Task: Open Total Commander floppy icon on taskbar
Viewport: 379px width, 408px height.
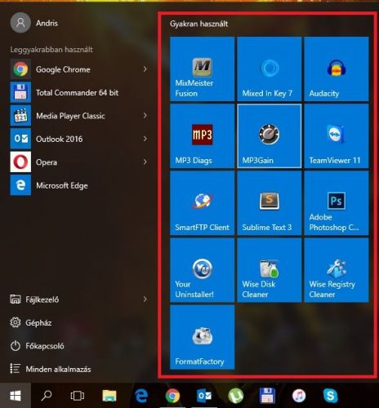Action: click(267, 396)
